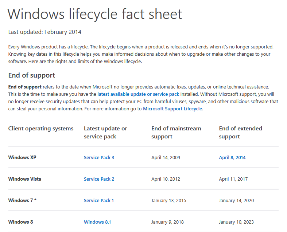This screenshot has width=287, height=232.
Task: Open the Windows 8.1 link
Action: [97, 222]
